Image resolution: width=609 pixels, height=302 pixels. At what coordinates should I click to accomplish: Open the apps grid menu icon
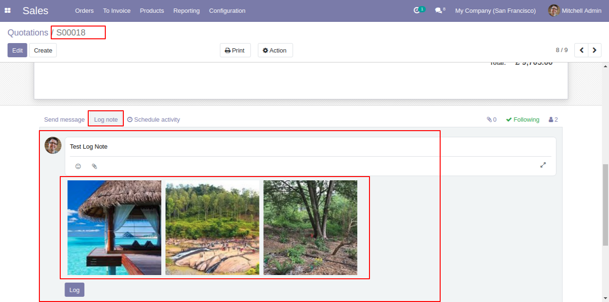[8, 10]
